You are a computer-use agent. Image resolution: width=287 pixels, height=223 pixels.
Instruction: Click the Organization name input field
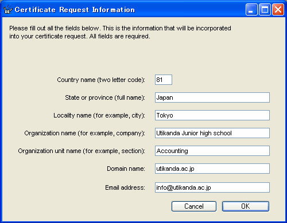point(212,133)
